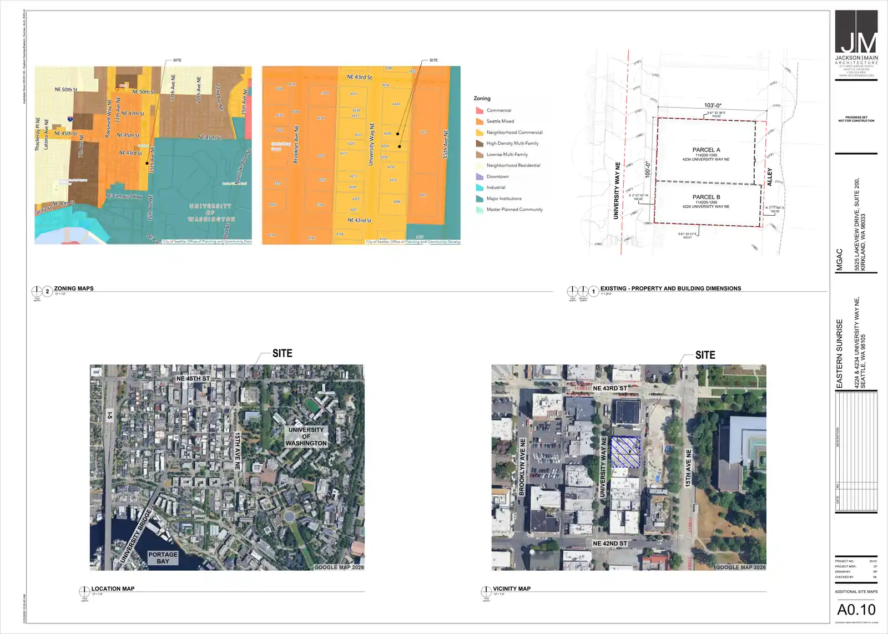Click the Jackson Main Architecture logo
Screen dimensions: 888x634
tap(856, 44)
